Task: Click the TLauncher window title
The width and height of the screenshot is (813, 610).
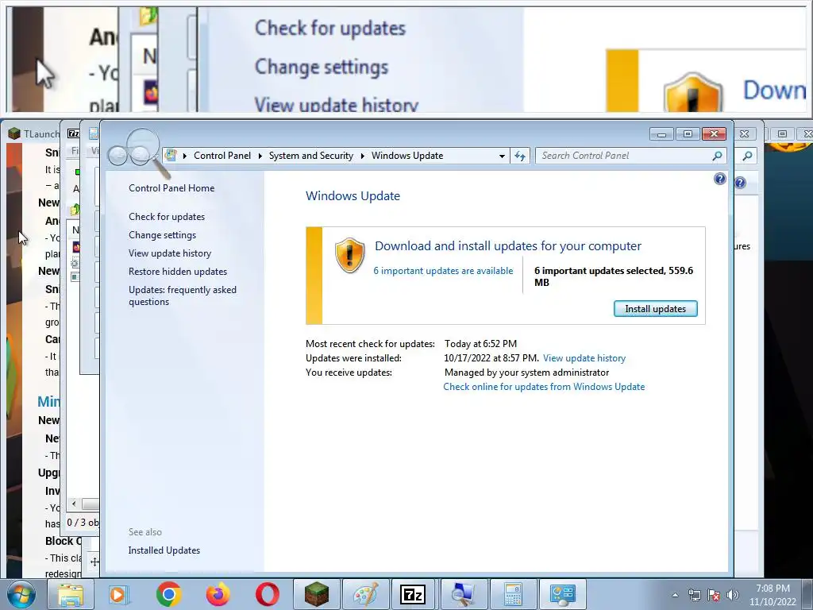Action: (41, 133)
